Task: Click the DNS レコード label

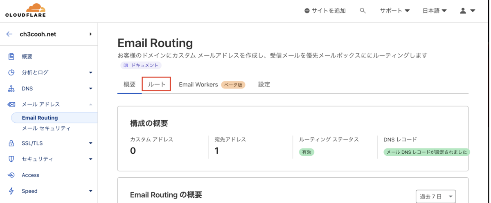Action: pos(400,139)
